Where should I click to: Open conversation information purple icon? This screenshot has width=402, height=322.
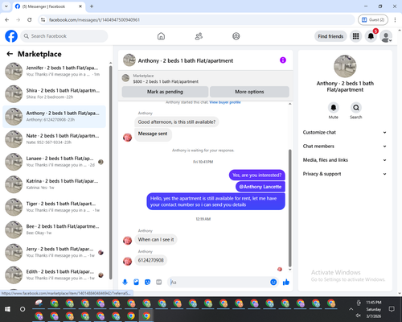click(x=283, y=60)
